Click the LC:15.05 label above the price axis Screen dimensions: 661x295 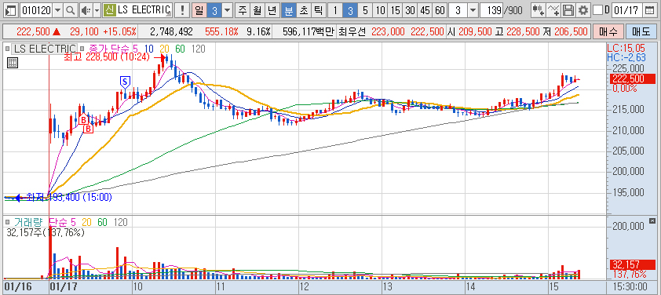tap(626, 49)
